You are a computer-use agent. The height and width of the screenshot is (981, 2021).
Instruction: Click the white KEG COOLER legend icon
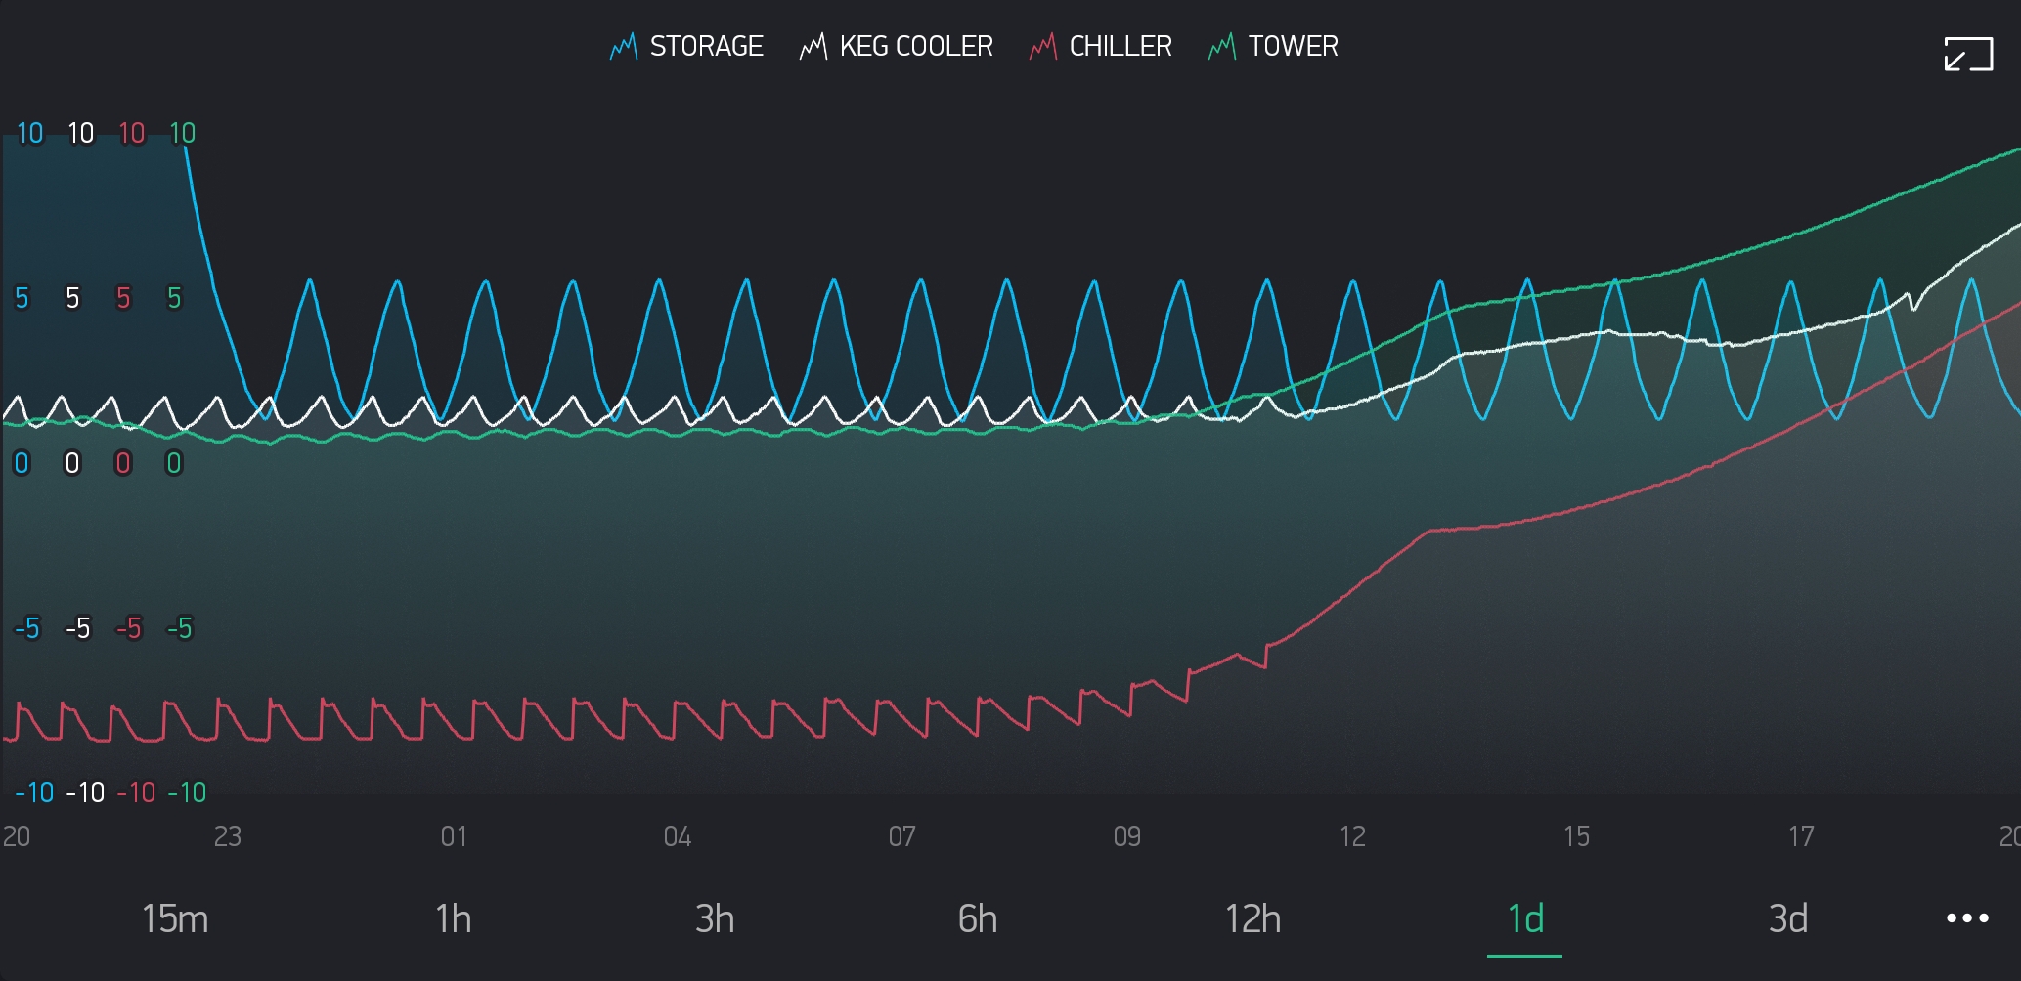coord(813,47)
